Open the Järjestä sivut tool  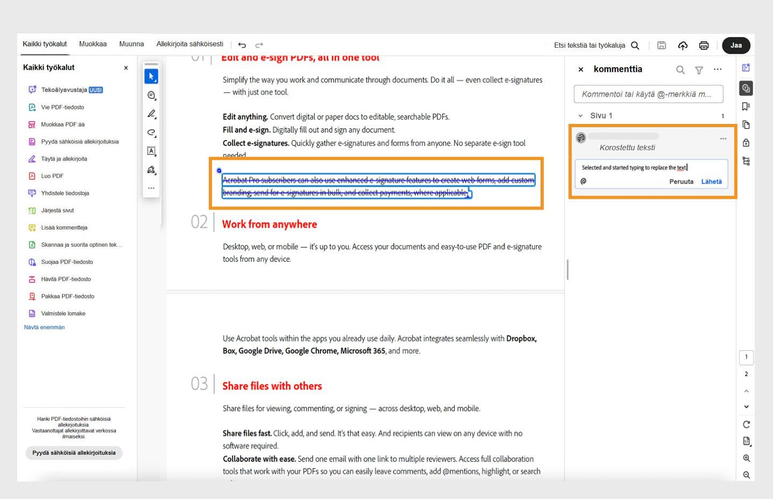(51, 210)
